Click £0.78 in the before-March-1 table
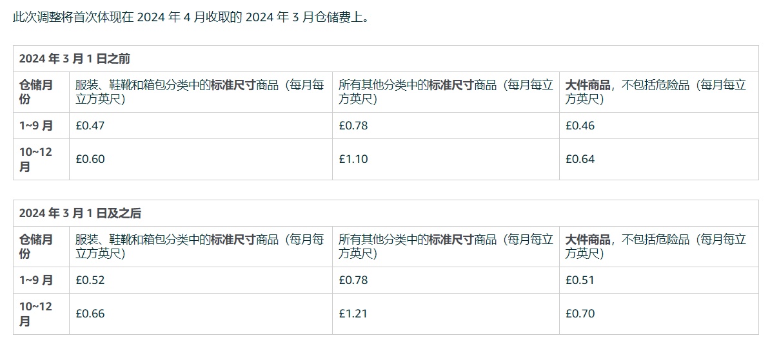Image resolution: width=770 pixels, height=349 pixels. click(x=353, y=126)
